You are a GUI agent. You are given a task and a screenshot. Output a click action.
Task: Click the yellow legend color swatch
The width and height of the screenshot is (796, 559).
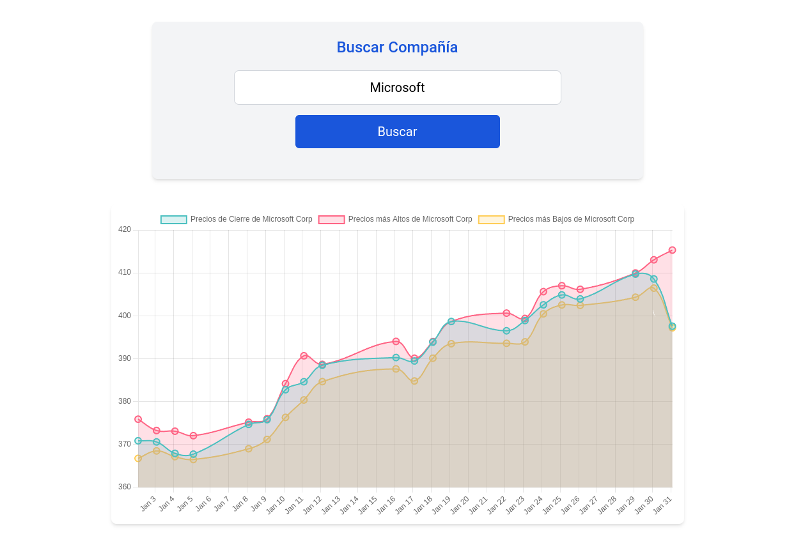pos(492,219)
